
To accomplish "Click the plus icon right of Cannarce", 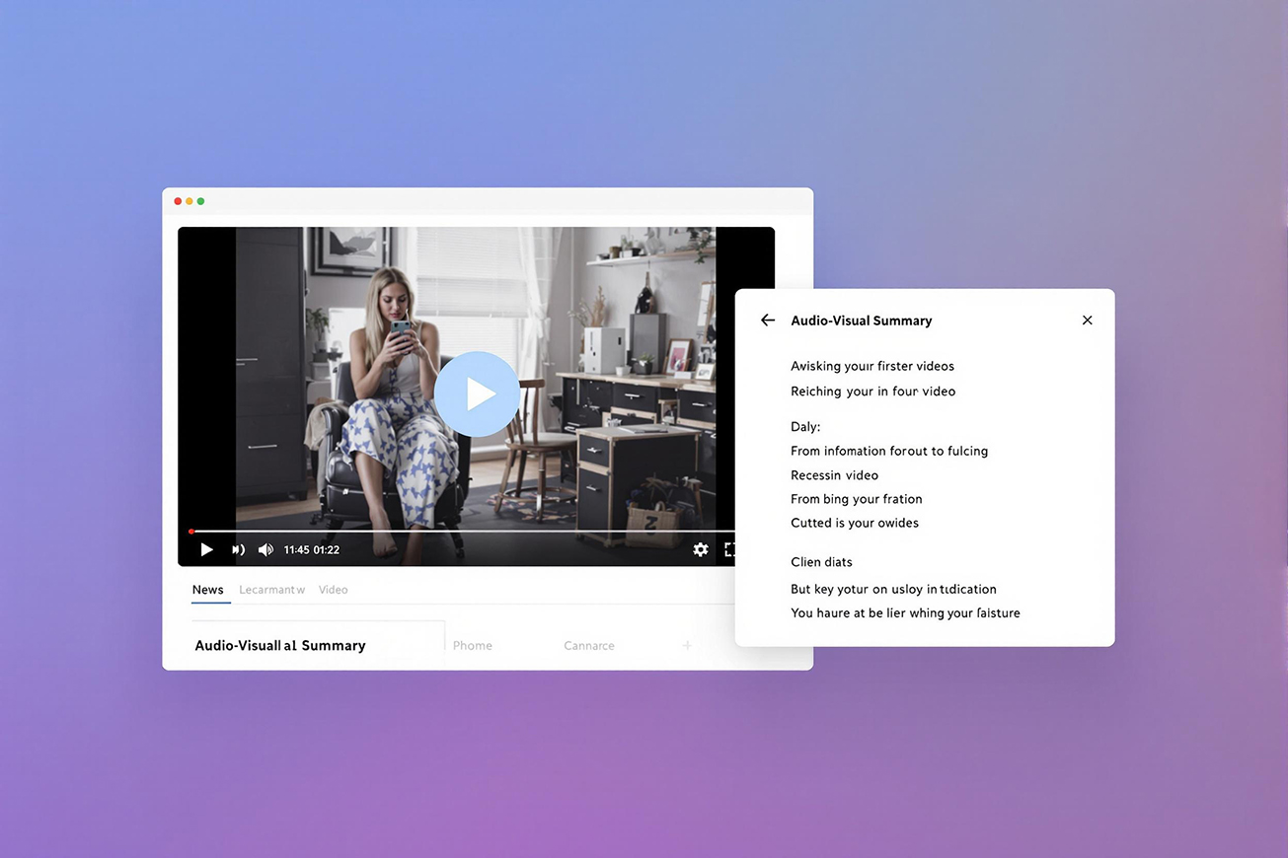I will [x=687, y=646].
